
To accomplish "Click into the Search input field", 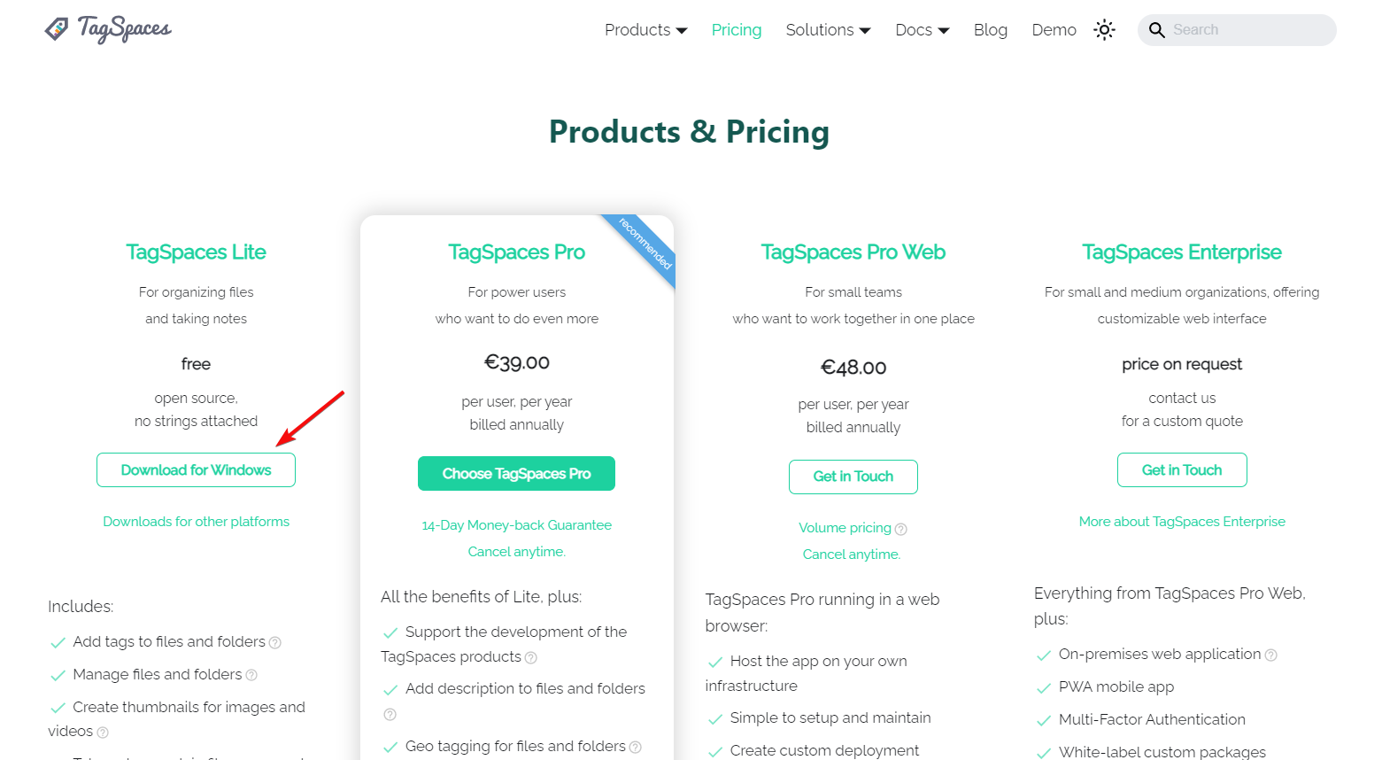I will 1248,30.
